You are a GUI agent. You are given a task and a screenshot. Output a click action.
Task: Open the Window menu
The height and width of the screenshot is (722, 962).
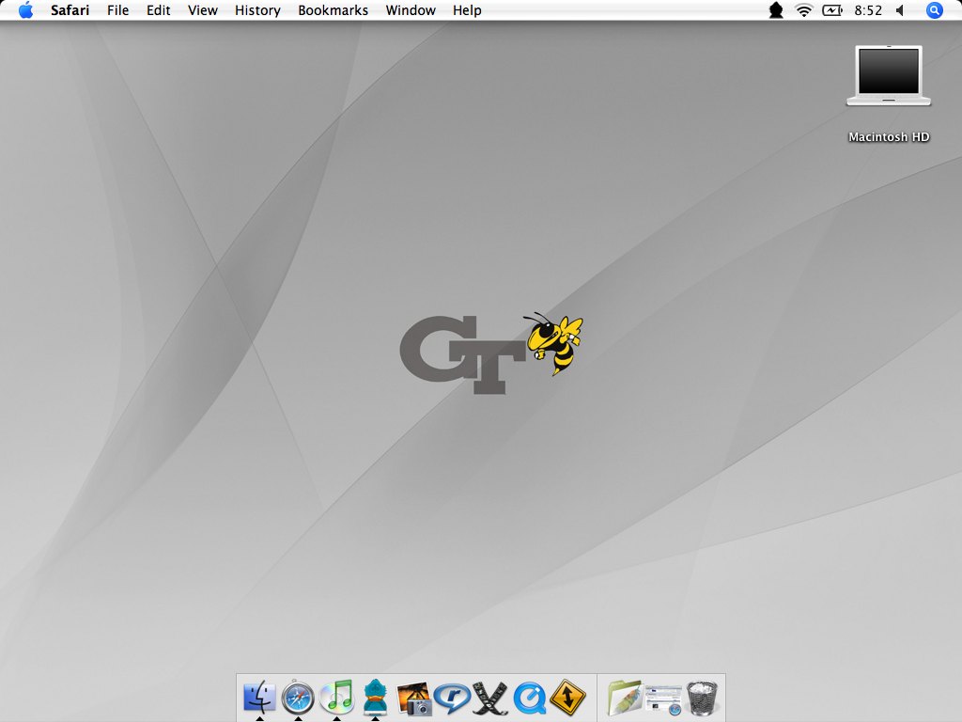click(x=411, y=10)
